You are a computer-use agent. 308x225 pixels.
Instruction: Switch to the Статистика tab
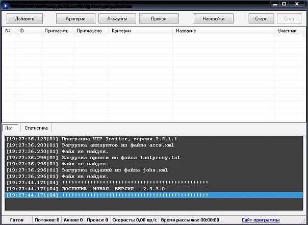click(x=36, y=128)
